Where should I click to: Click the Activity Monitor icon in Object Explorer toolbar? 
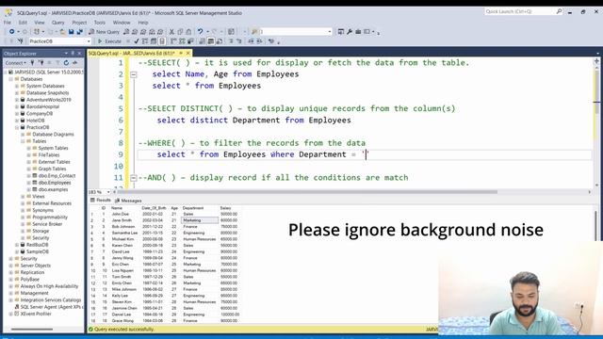point(75,63)
